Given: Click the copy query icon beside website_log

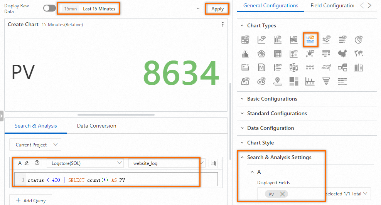Looking at the screenshot, I should coord(213,163).
